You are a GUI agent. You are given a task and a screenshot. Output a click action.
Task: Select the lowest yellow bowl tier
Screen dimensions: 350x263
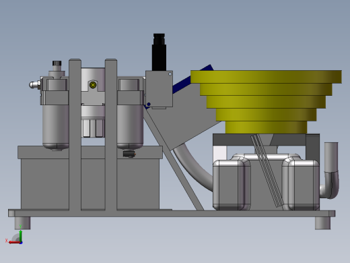click(x=266, y=127)
